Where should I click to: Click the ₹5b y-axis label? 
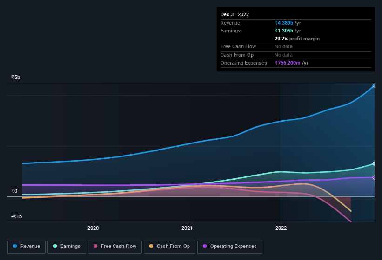coord(16,77)
